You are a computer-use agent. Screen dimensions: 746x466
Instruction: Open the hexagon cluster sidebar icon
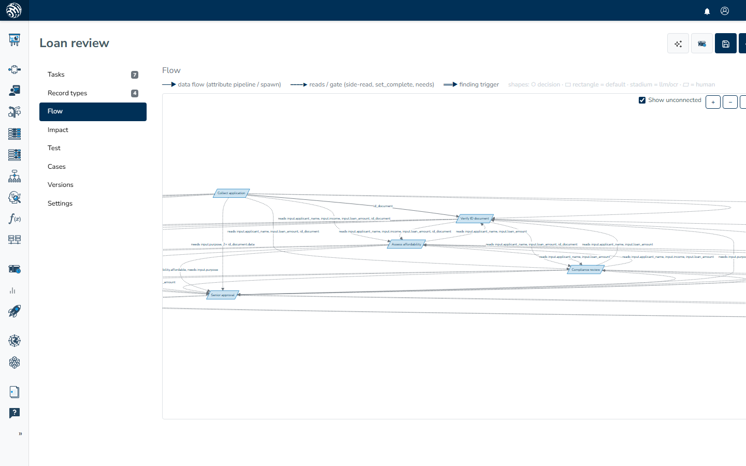(15, 362)
